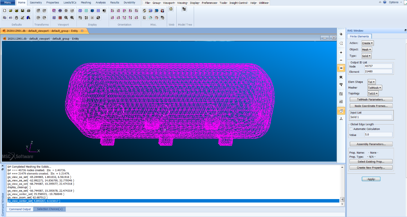The width and height of the screenshot is (407, 217).
Task: Click the Open folder icon
Action: 11,11
